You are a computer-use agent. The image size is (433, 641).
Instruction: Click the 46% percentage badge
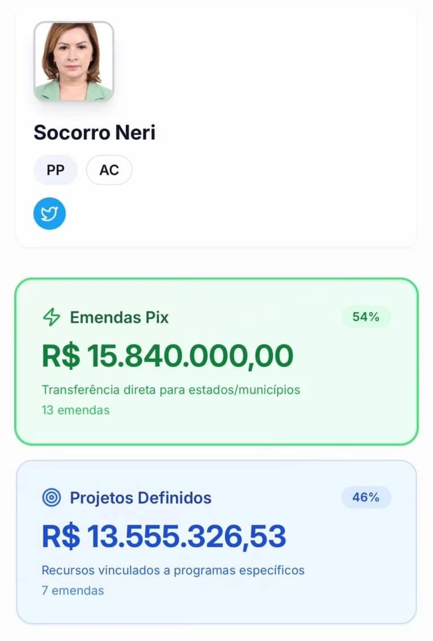[366, 498]
